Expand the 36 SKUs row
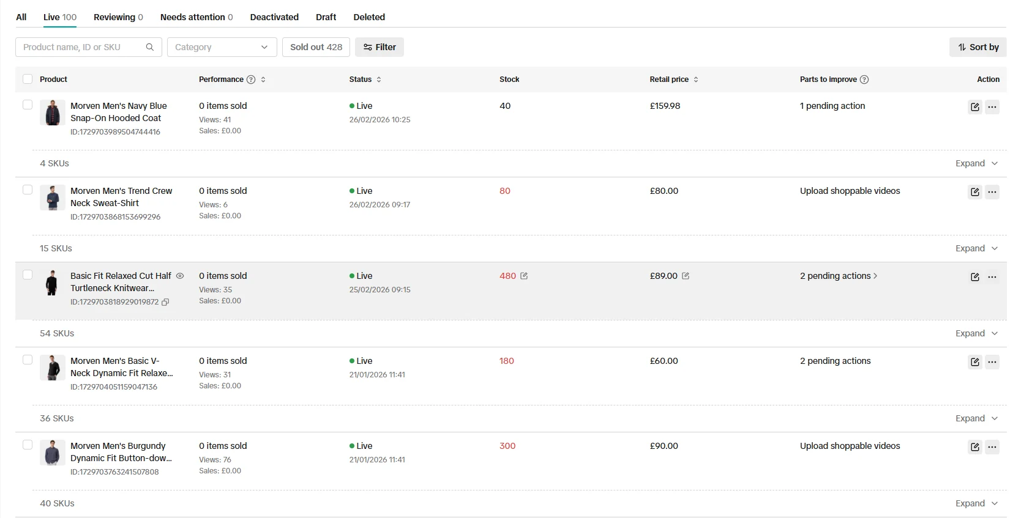1013x518 pixels. [977, 418]
